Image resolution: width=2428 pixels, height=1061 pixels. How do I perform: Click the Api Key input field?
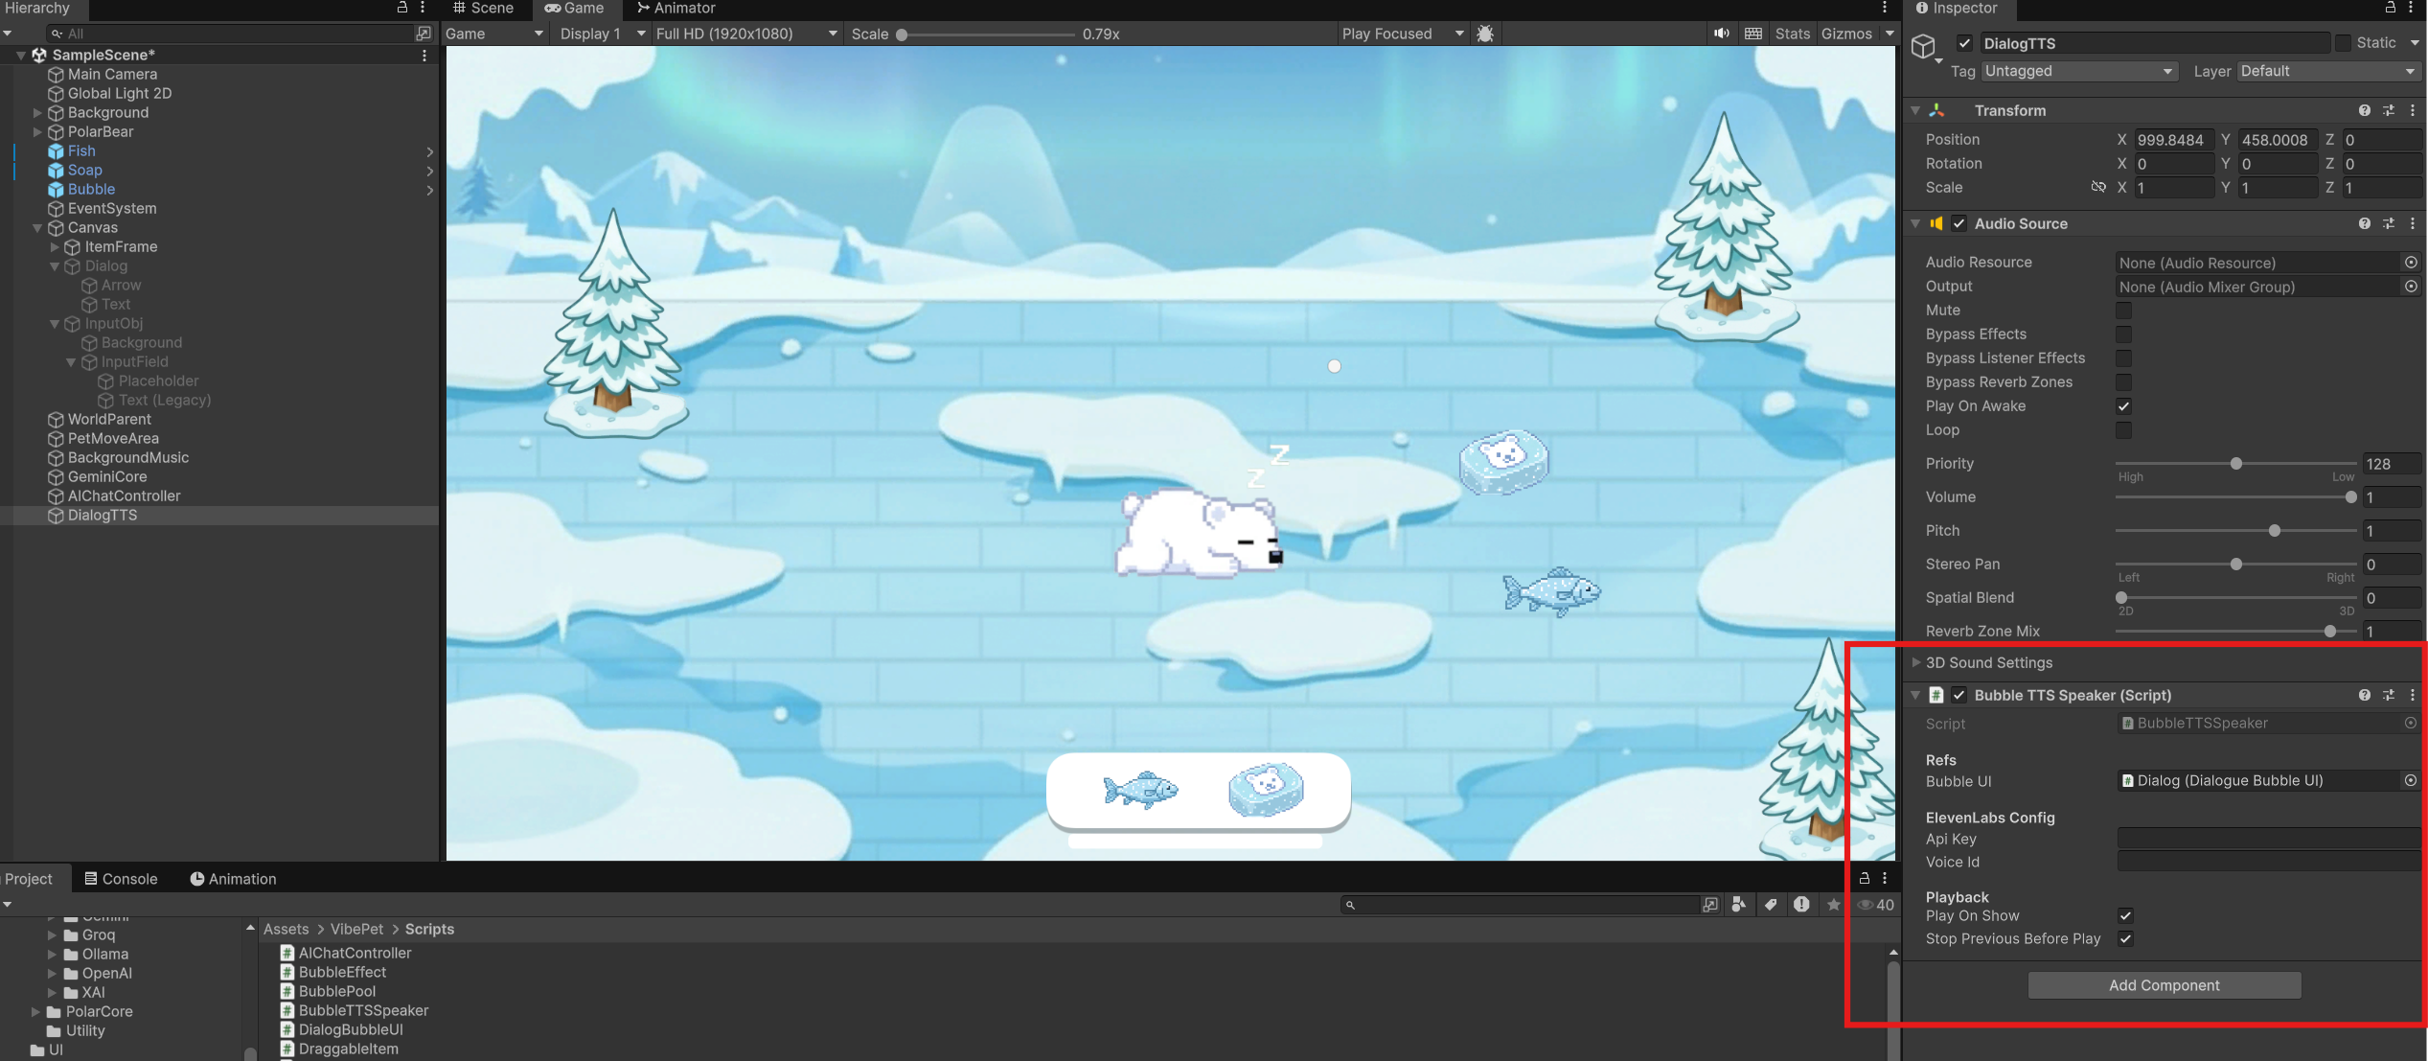(2267, 839)
